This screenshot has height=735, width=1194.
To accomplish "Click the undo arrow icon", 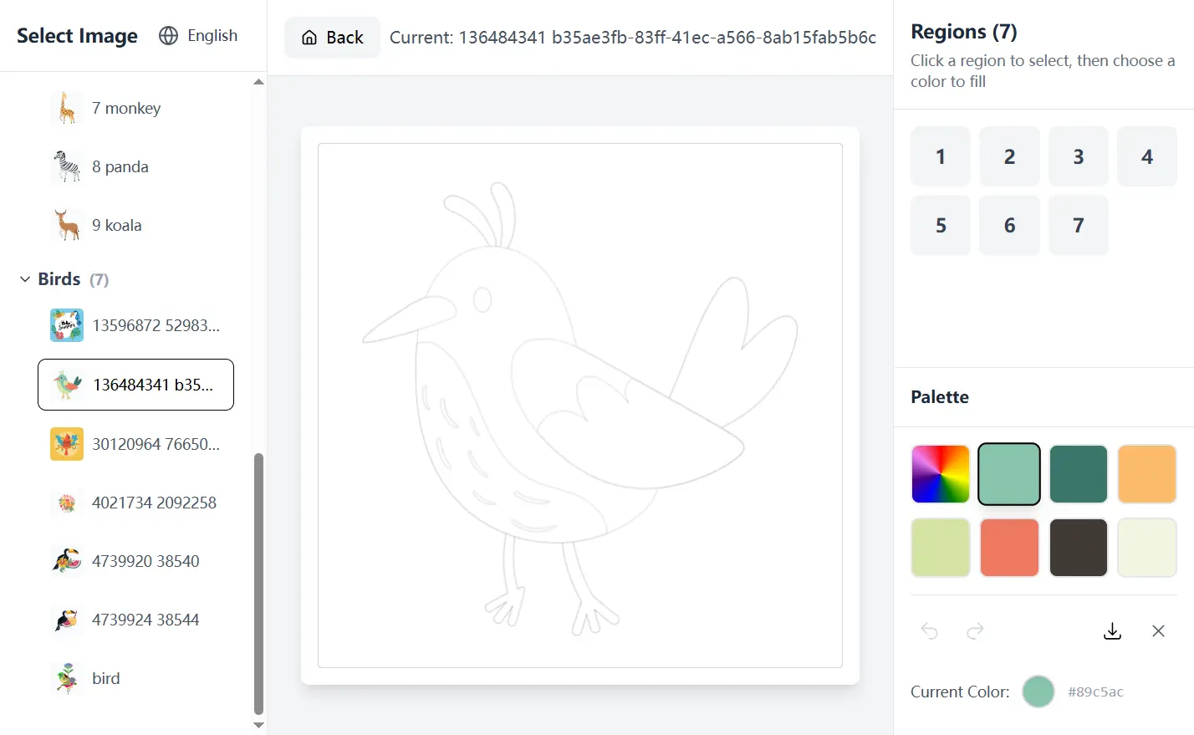I will 929,631.
